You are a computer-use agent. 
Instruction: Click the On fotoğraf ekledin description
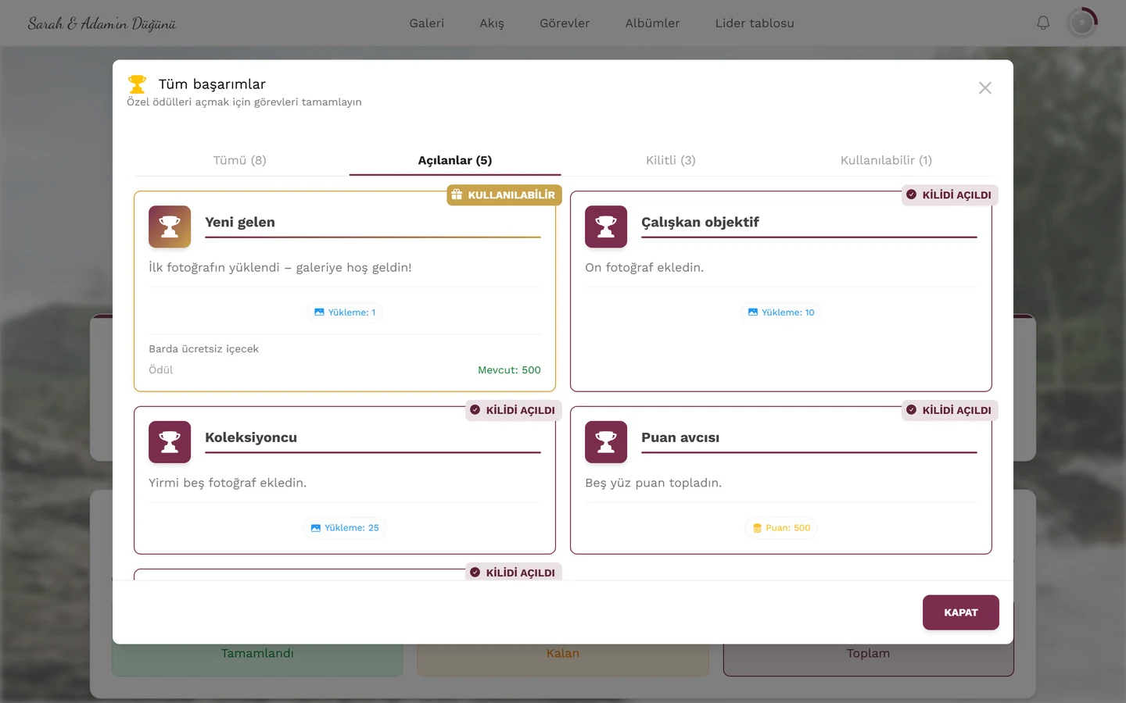(x=644, y=267)
